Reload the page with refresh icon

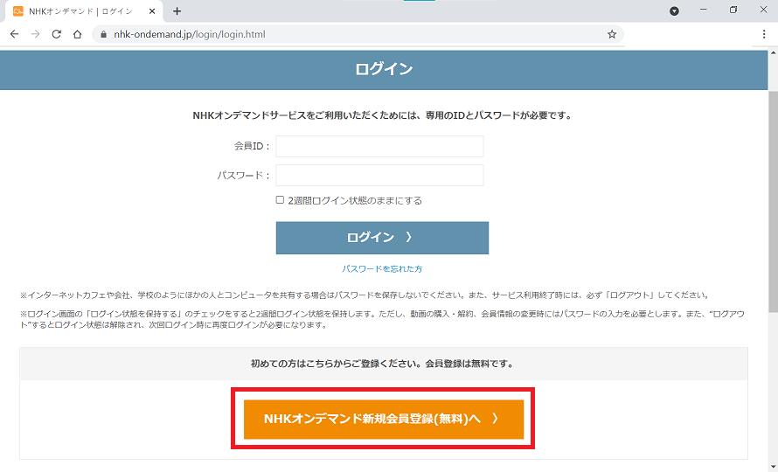click(57, 34)
